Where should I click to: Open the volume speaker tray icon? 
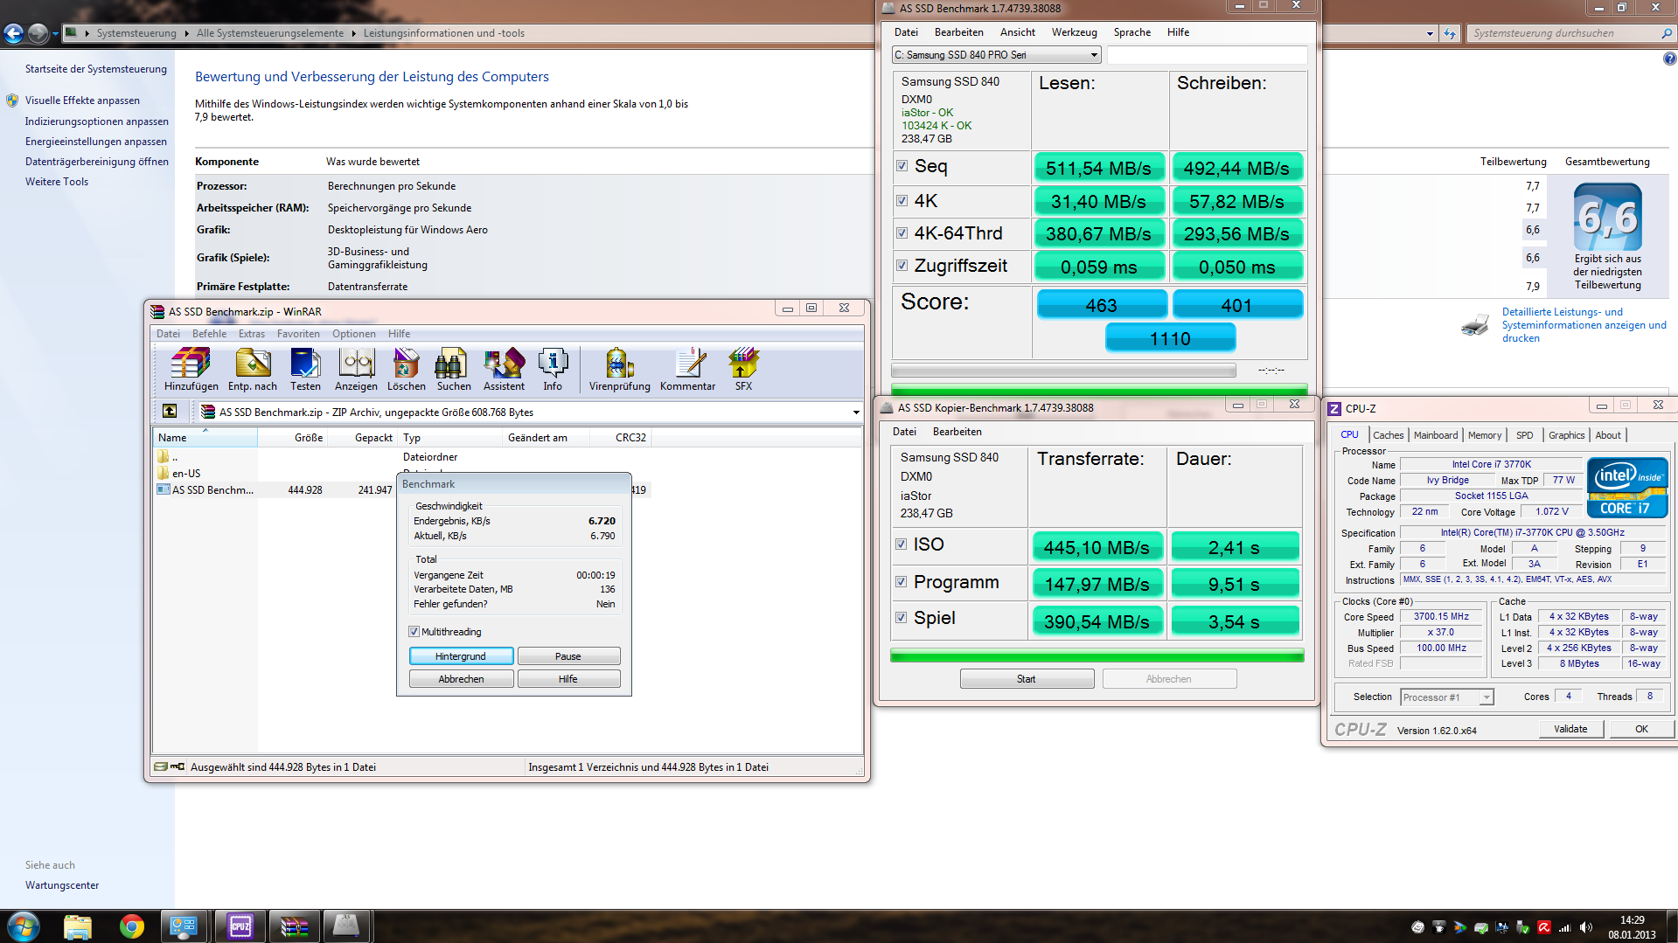[1587, 927]
